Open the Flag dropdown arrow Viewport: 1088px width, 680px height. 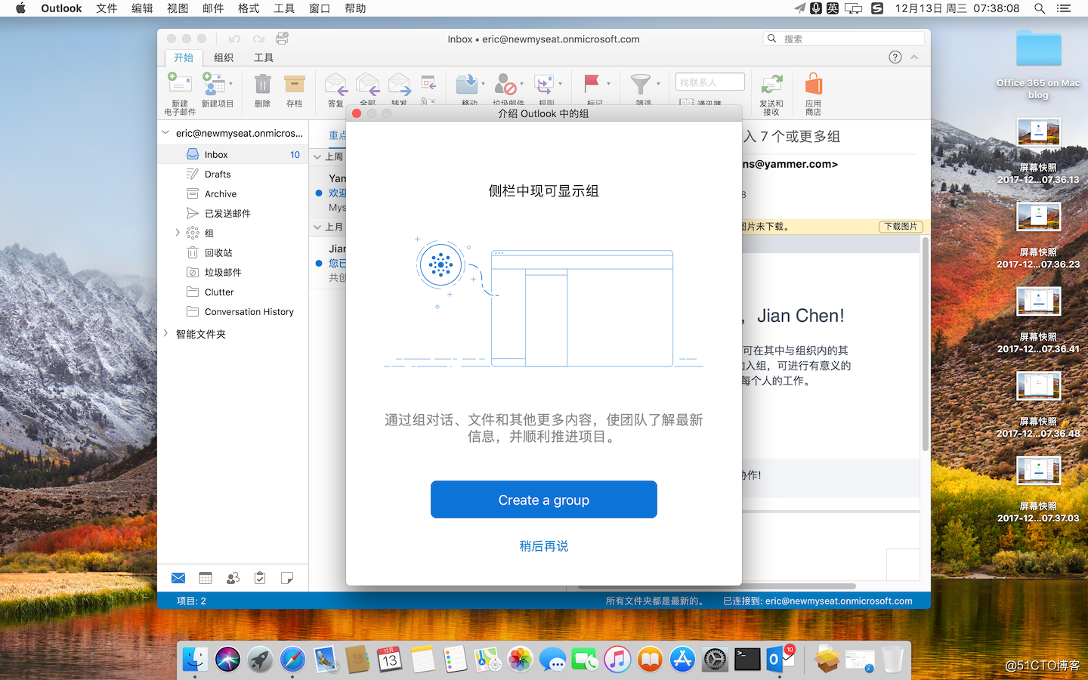(x=608, y=84)
